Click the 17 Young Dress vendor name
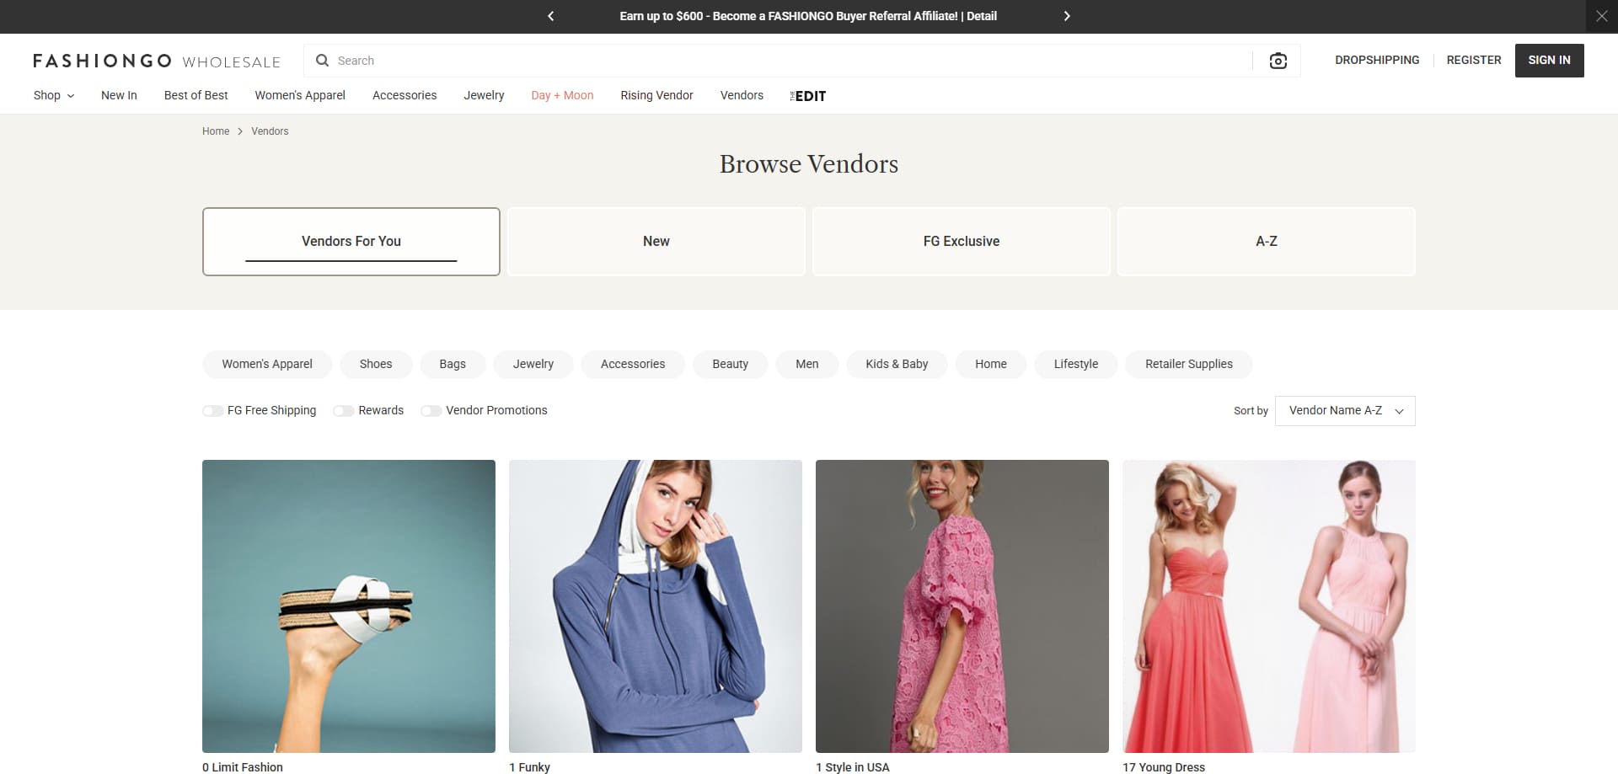The height and width of the screenshot is (774, 1618). point(1164,766)
